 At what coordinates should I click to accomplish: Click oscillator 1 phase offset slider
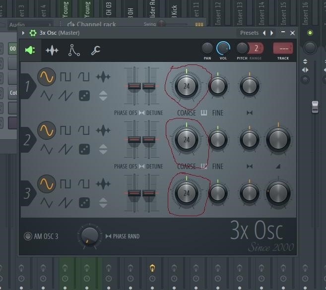134,86
